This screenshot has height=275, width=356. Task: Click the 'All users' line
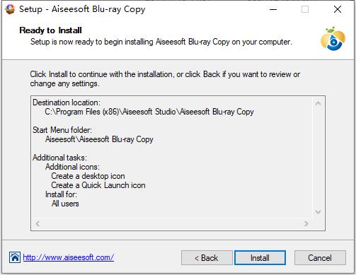tap(65, 204)
